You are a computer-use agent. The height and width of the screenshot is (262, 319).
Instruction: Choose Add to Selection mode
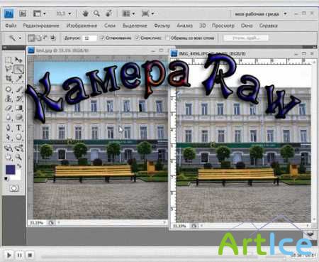click(38, 38)
